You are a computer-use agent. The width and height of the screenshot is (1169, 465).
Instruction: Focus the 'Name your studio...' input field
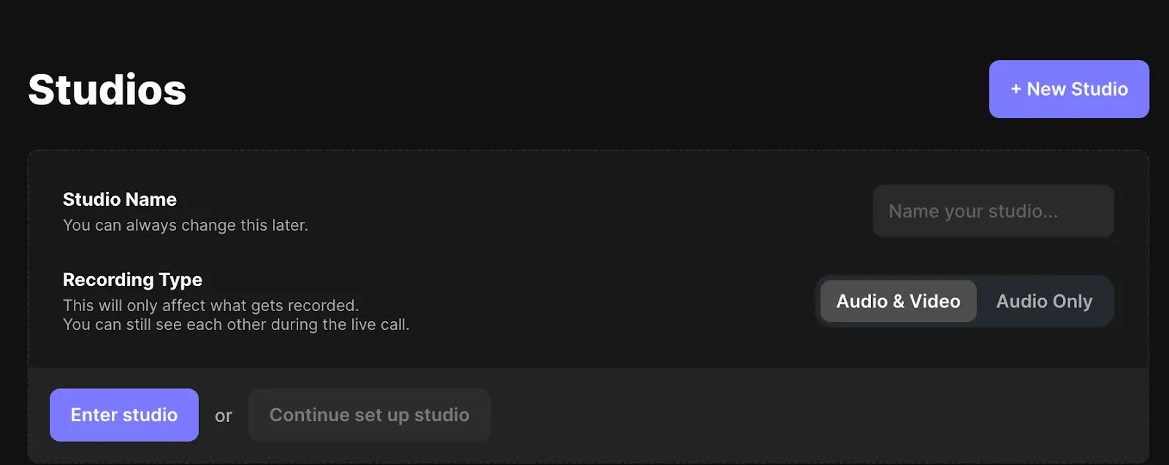992,211
